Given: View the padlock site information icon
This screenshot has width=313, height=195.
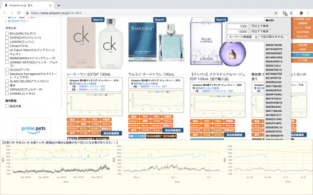Looking at the screenshot, I should (x=27, y=13).
